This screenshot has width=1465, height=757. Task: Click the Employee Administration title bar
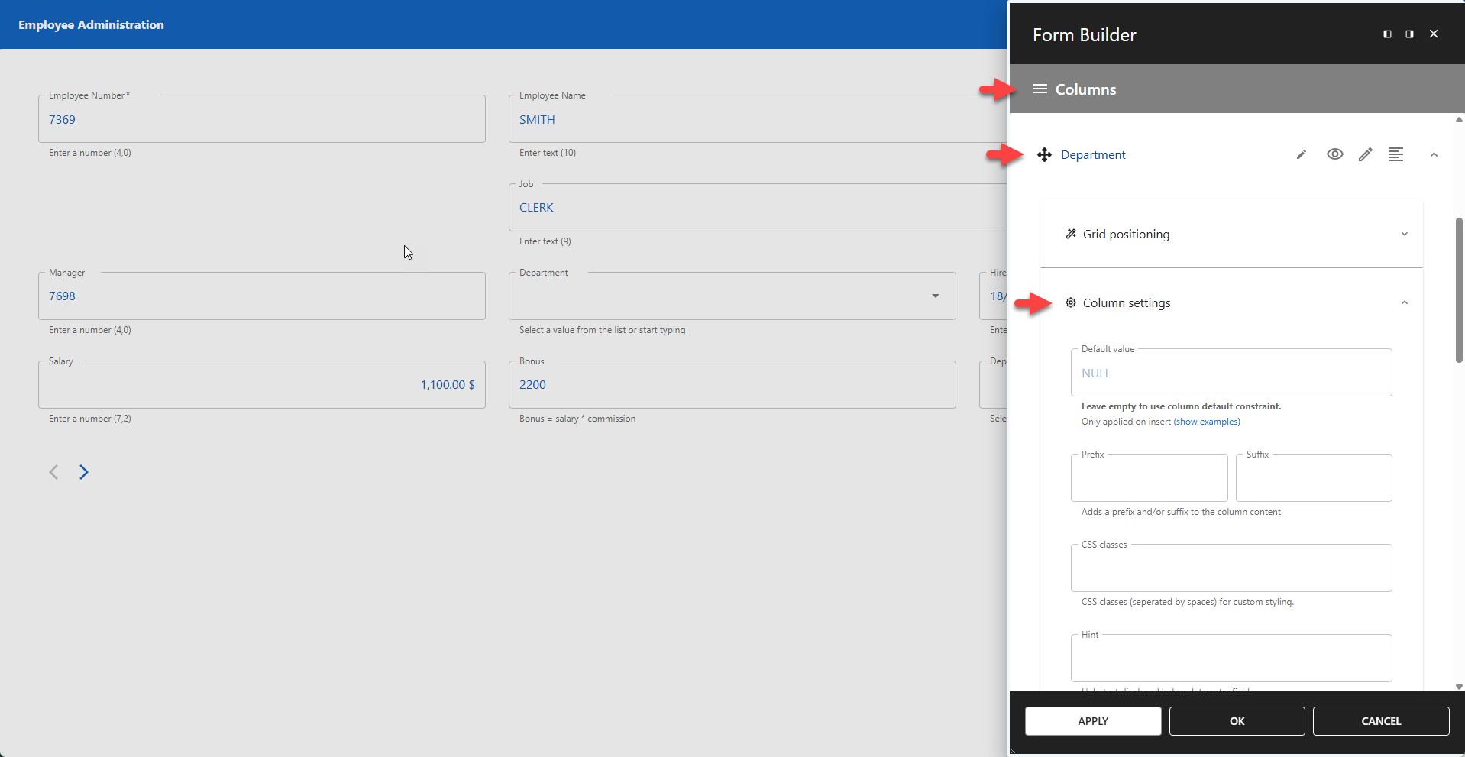(91, 24)
